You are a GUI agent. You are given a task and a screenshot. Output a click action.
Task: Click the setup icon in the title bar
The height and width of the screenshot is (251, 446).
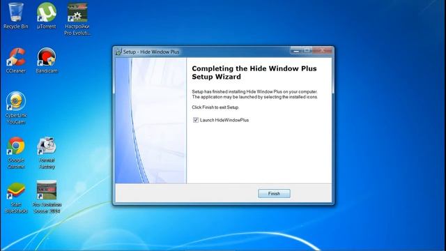[x=118, y=52]
